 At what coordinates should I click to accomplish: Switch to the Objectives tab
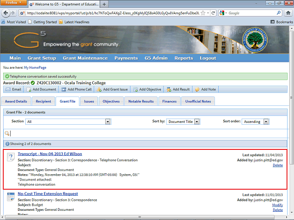tap(111, 101)
